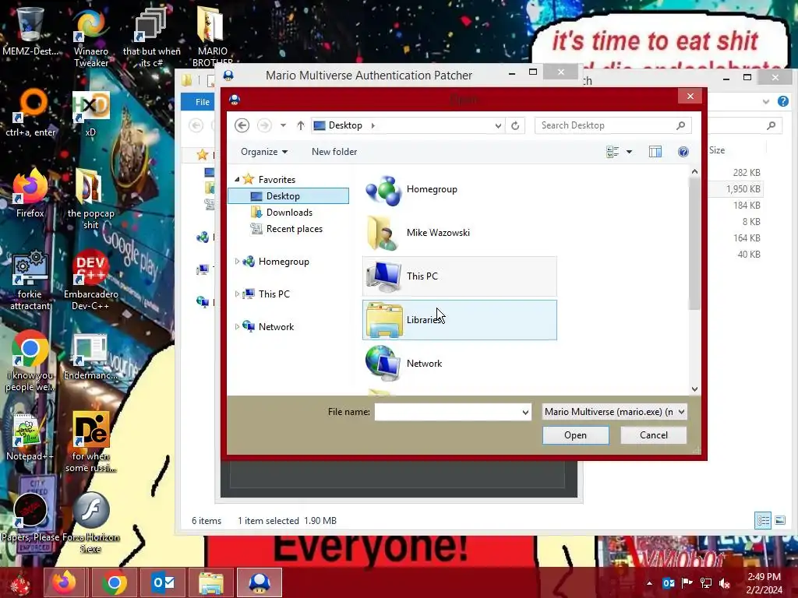The image size is (798, 598).
Task: Click the Mario Patcher taskbar button
Action: (259, 582)
